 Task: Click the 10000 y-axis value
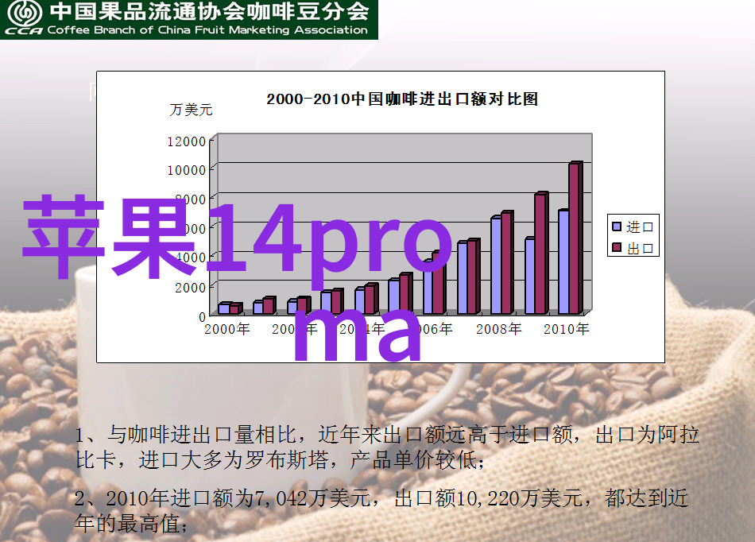click(x=186, y=170)
